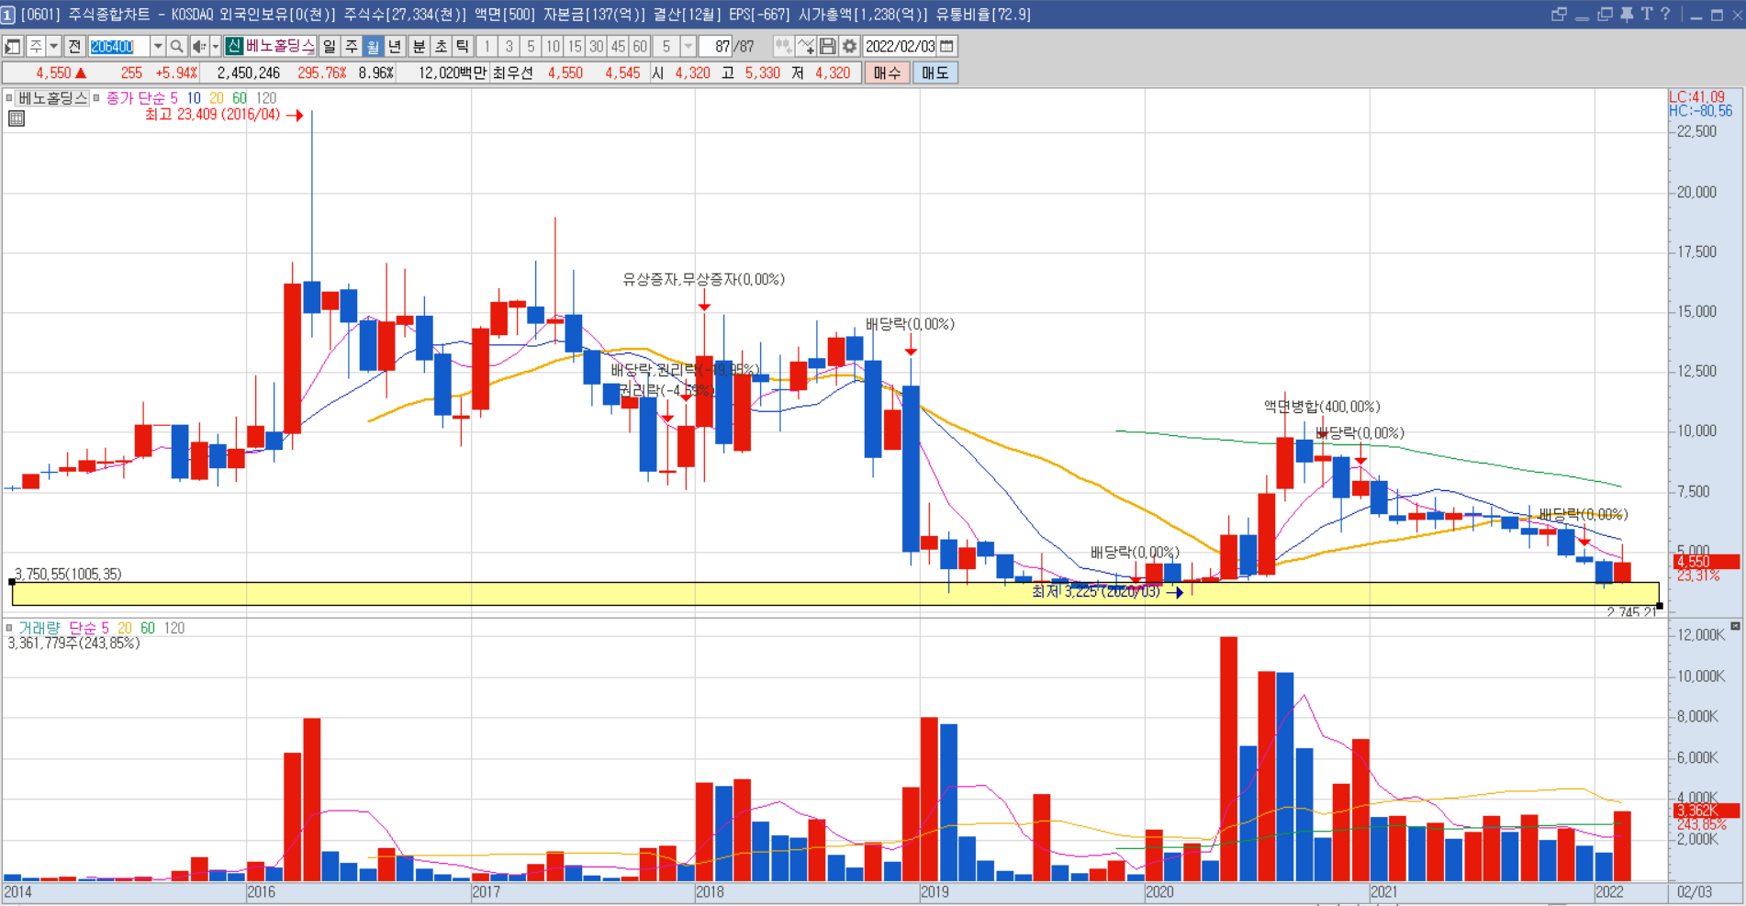1746x906 pixels.
Task: Click the blue 10 moving average legend
Action: point(194,98)
